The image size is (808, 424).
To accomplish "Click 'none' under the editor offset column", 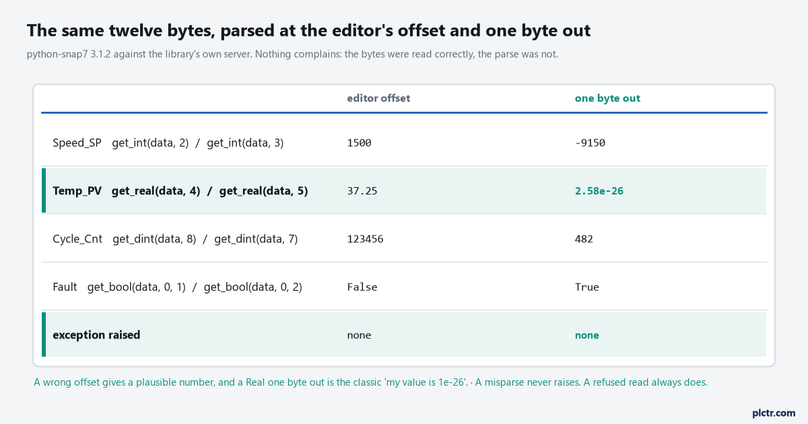I will click(359, 335).
